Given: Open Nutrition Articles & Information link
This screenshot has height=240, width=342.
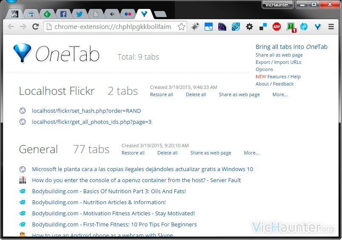Looking at the screenshot, I should tap(99, 203).
